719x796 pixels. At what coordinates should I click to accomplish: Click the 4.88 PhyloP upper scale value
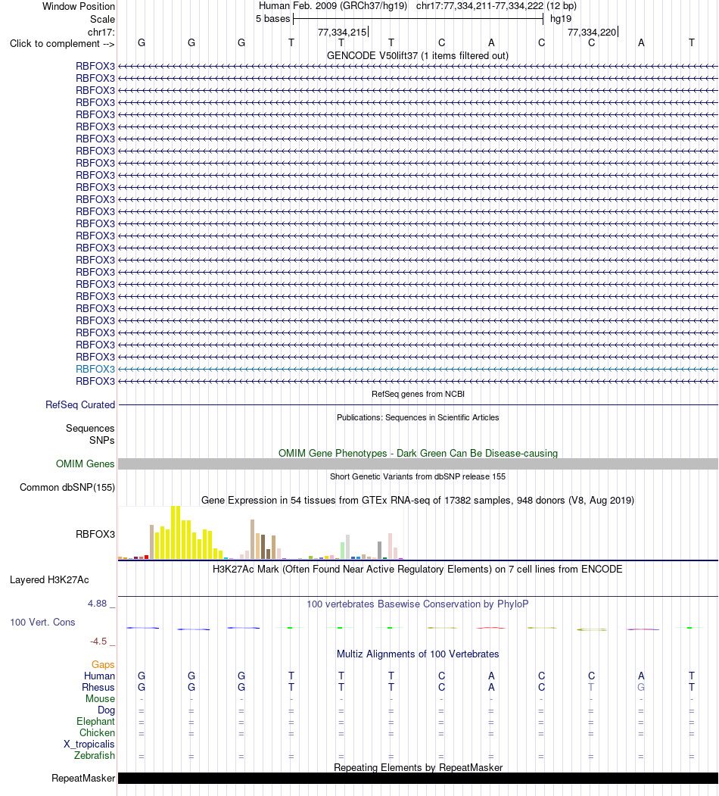[98, 604]
